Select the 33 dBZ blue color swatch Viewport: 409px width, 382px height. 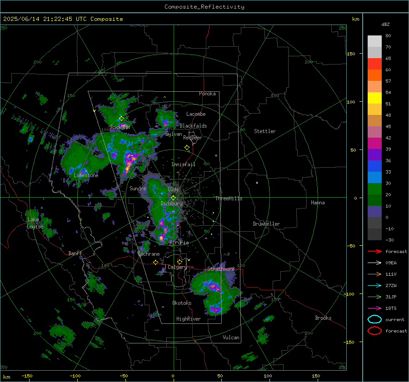pos(374,166)
